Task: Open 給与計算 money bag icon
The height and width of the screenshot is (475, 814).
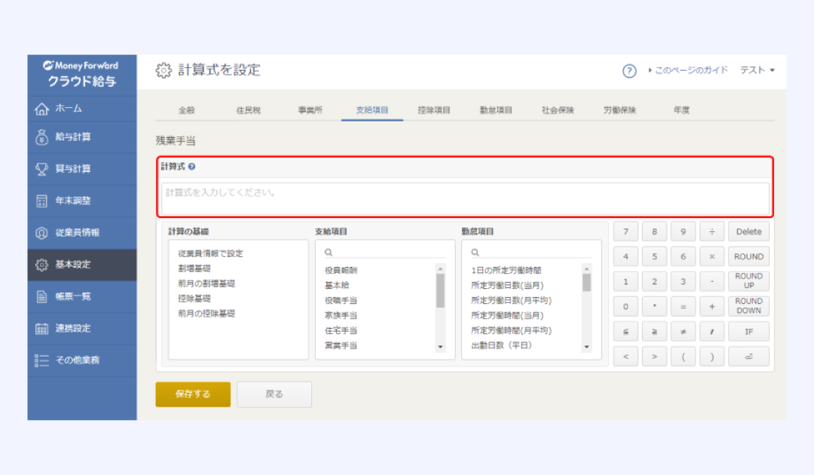Action: pyautogui.click(x=41, y=137)
